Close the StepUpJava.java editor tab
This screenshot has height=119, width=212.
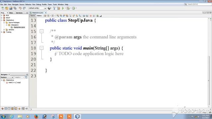point(46,13)
